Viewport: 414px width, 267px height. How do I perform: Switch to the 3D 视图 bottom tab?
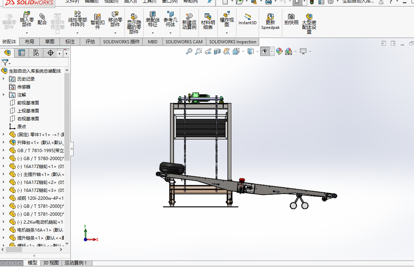[51, 263]
